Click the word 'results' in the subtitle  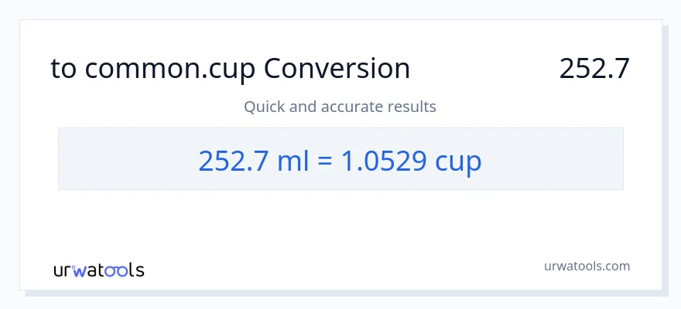(412, 107)
